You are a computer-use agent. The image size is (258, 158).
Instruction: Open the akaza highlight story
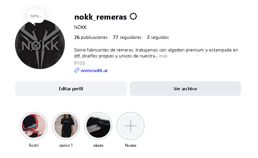pyautogui.click(x=98, y=126)
